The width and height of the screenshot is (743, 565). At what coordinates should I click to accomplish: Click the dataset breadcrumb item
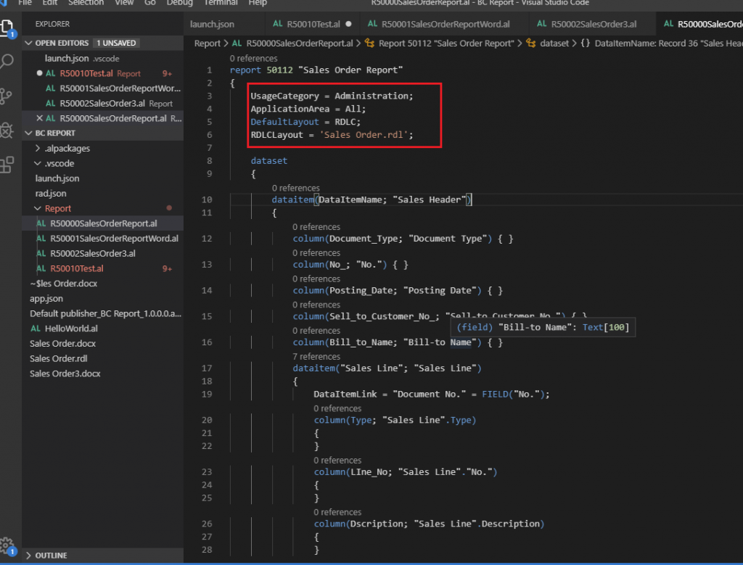click(554, 44)
